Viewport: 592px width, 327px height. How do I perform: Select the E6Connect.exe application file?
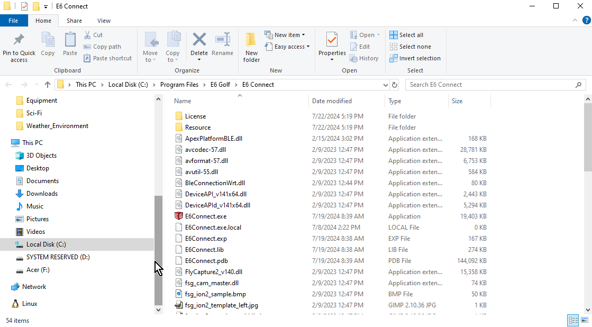tap(206, 216)
